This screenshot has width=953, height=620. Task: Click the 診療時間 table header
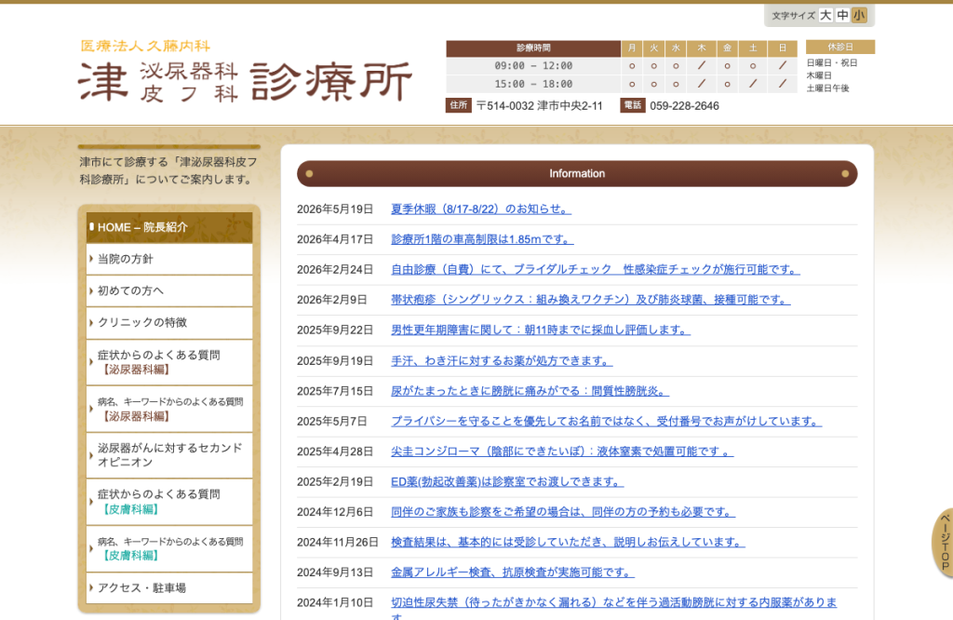click(x=533, y=48)
